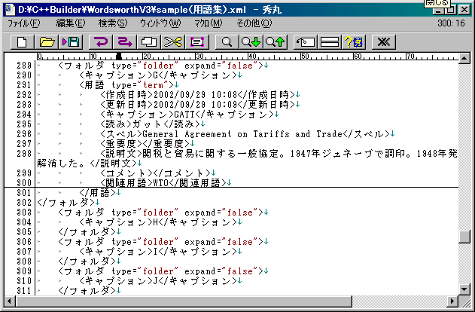Image resolution: width=475 pixels, height=312 pixels.
Task: Open the 検索(S) menu
Action: point(112,23)
